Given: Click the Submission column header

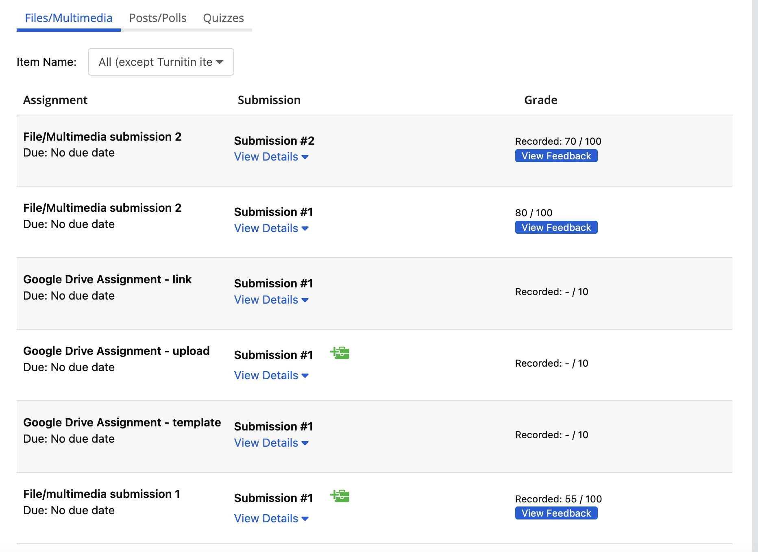Looking at the screenshot, I should point(269,100).
